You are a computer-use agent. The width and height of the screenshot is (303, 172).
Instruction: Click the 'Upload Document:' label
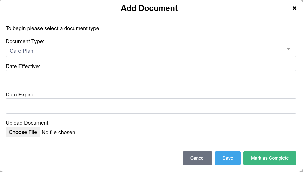point(28,123)
